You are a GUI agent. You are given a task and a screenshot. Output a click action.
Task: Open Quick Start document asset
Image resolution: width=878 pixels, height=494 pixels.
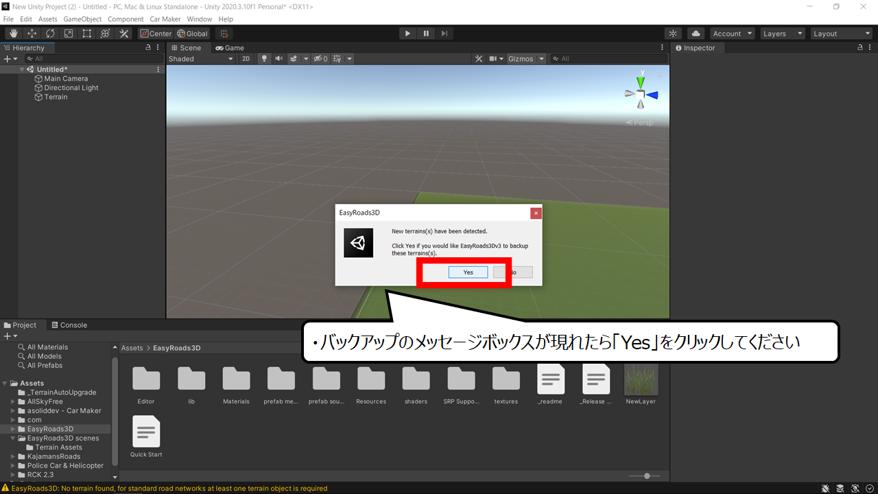tap(146, 437)
